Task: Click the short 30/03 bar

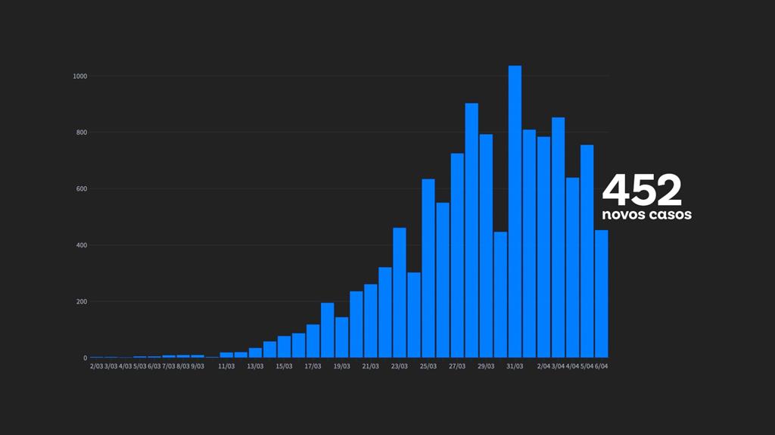Action: point(500,295)
